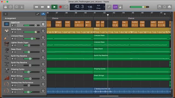Solo the Deep Chord track
Viewport: 175px width, 98px height.
(x=15, y=52)
